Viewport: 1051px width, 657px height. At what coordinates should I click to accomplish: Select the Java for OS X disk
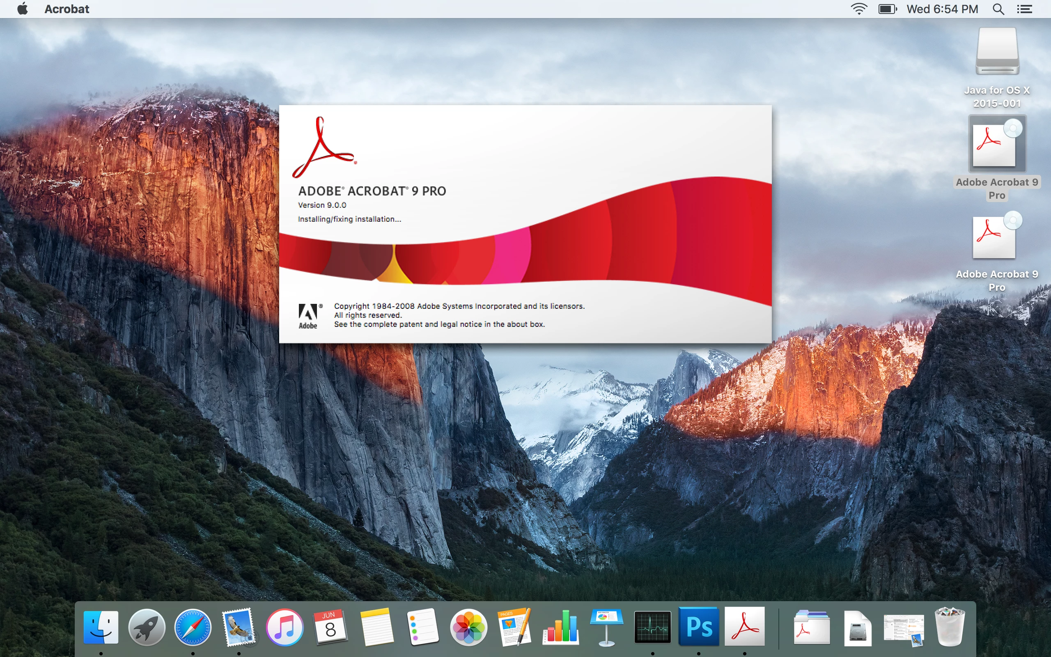tap(997, 51)
